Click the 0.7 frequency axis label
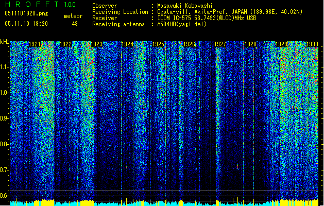This screenshot has height=206, width=324. (x=5, y=170)
